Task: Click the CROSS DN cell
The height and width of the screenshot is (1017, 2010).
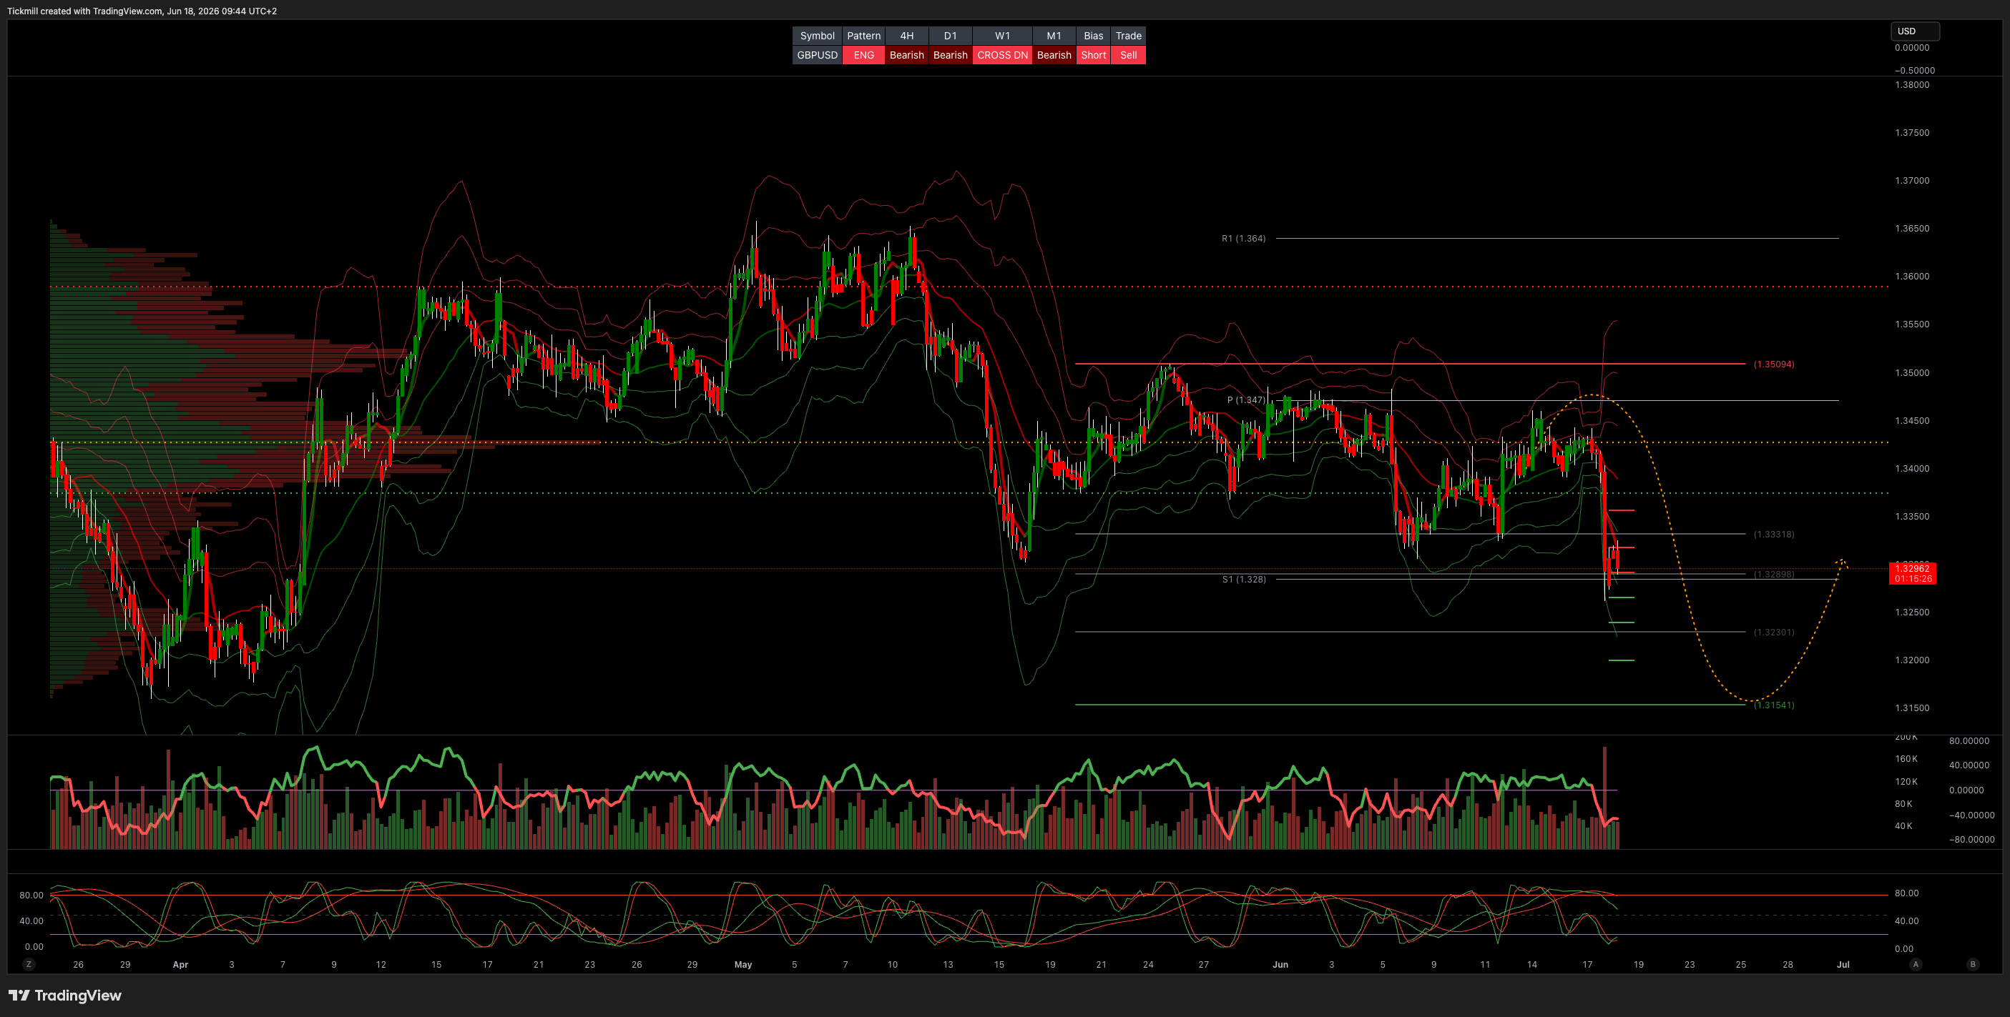Action: pos(1003,55)
